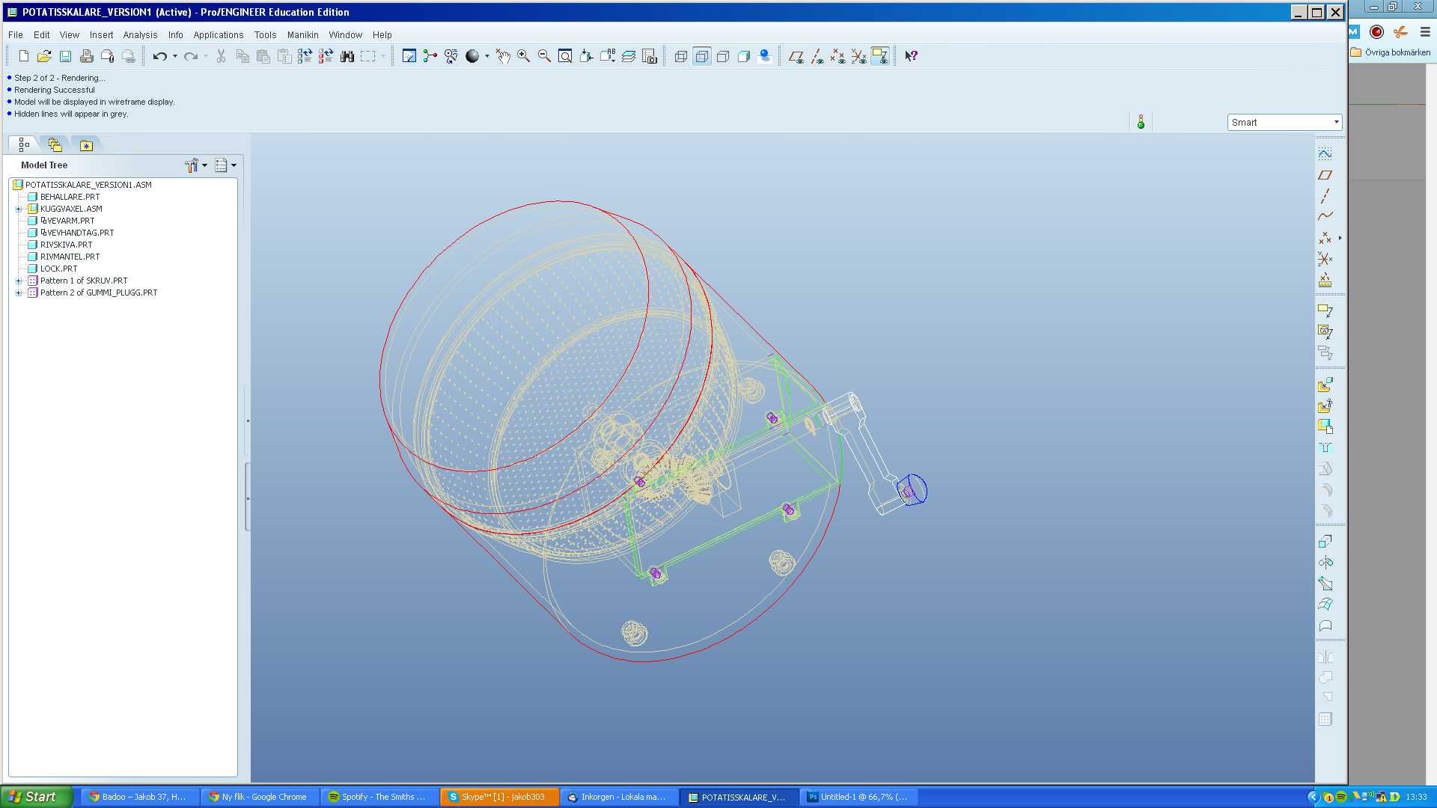Open the Analysis menu

click(x=140, y=35)
